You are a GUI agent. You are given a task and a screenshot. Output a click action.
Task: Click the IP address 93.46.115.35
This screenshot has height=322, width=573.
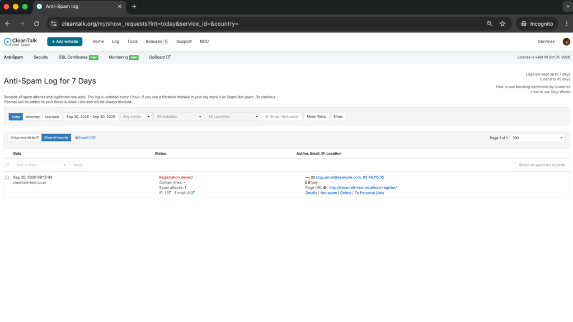coord(373,177)
